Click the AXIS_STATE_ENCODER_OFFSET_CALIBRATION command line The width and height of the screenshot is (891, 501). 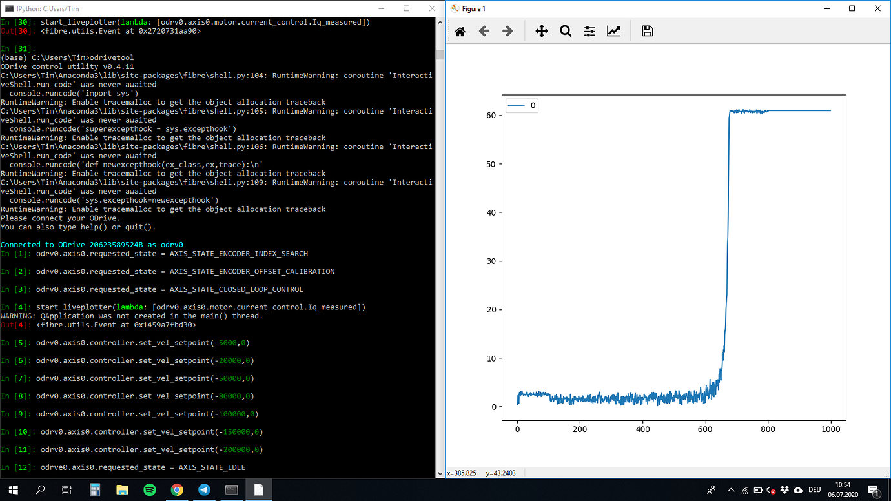click(168, 272)
